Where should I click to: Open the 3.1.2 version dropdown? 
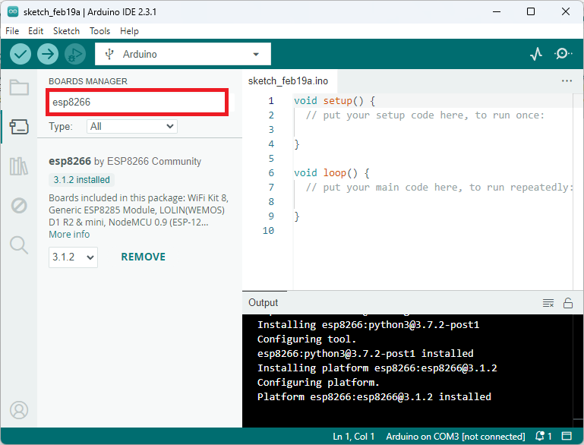(x=73, y=257)
